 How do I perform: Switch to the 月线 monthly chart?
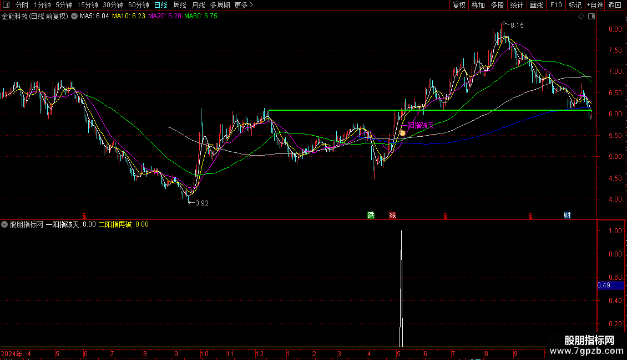198,5
